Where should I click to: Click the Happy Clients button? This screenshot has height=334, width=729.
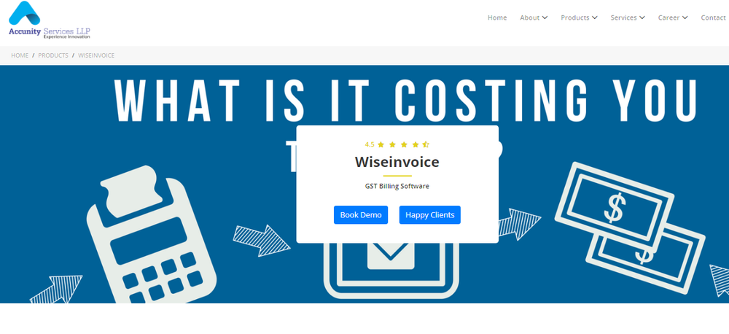[x=430, y=215]
